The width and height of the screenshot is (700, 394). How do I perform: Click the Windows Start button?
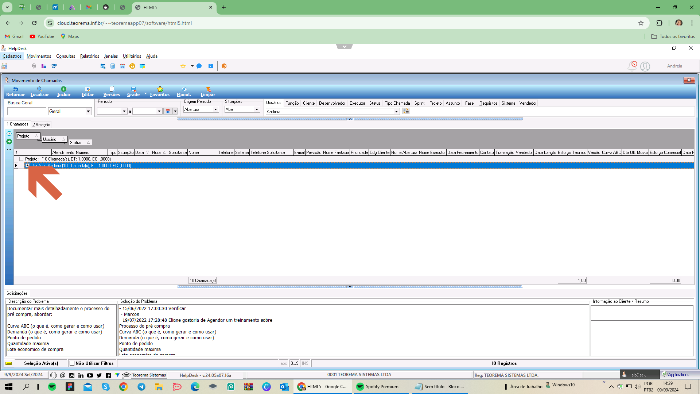pos(9,387)
